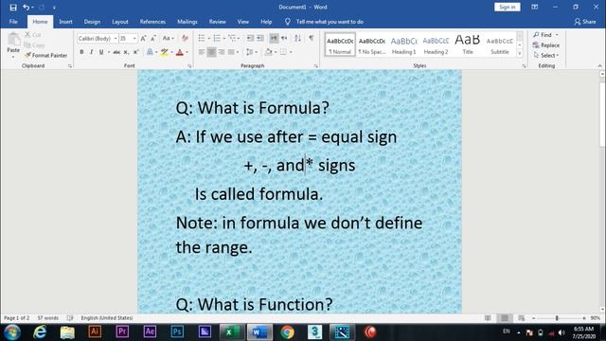Click the Bullets list icon
Screen dimensions: 606x341
[202, 38]
